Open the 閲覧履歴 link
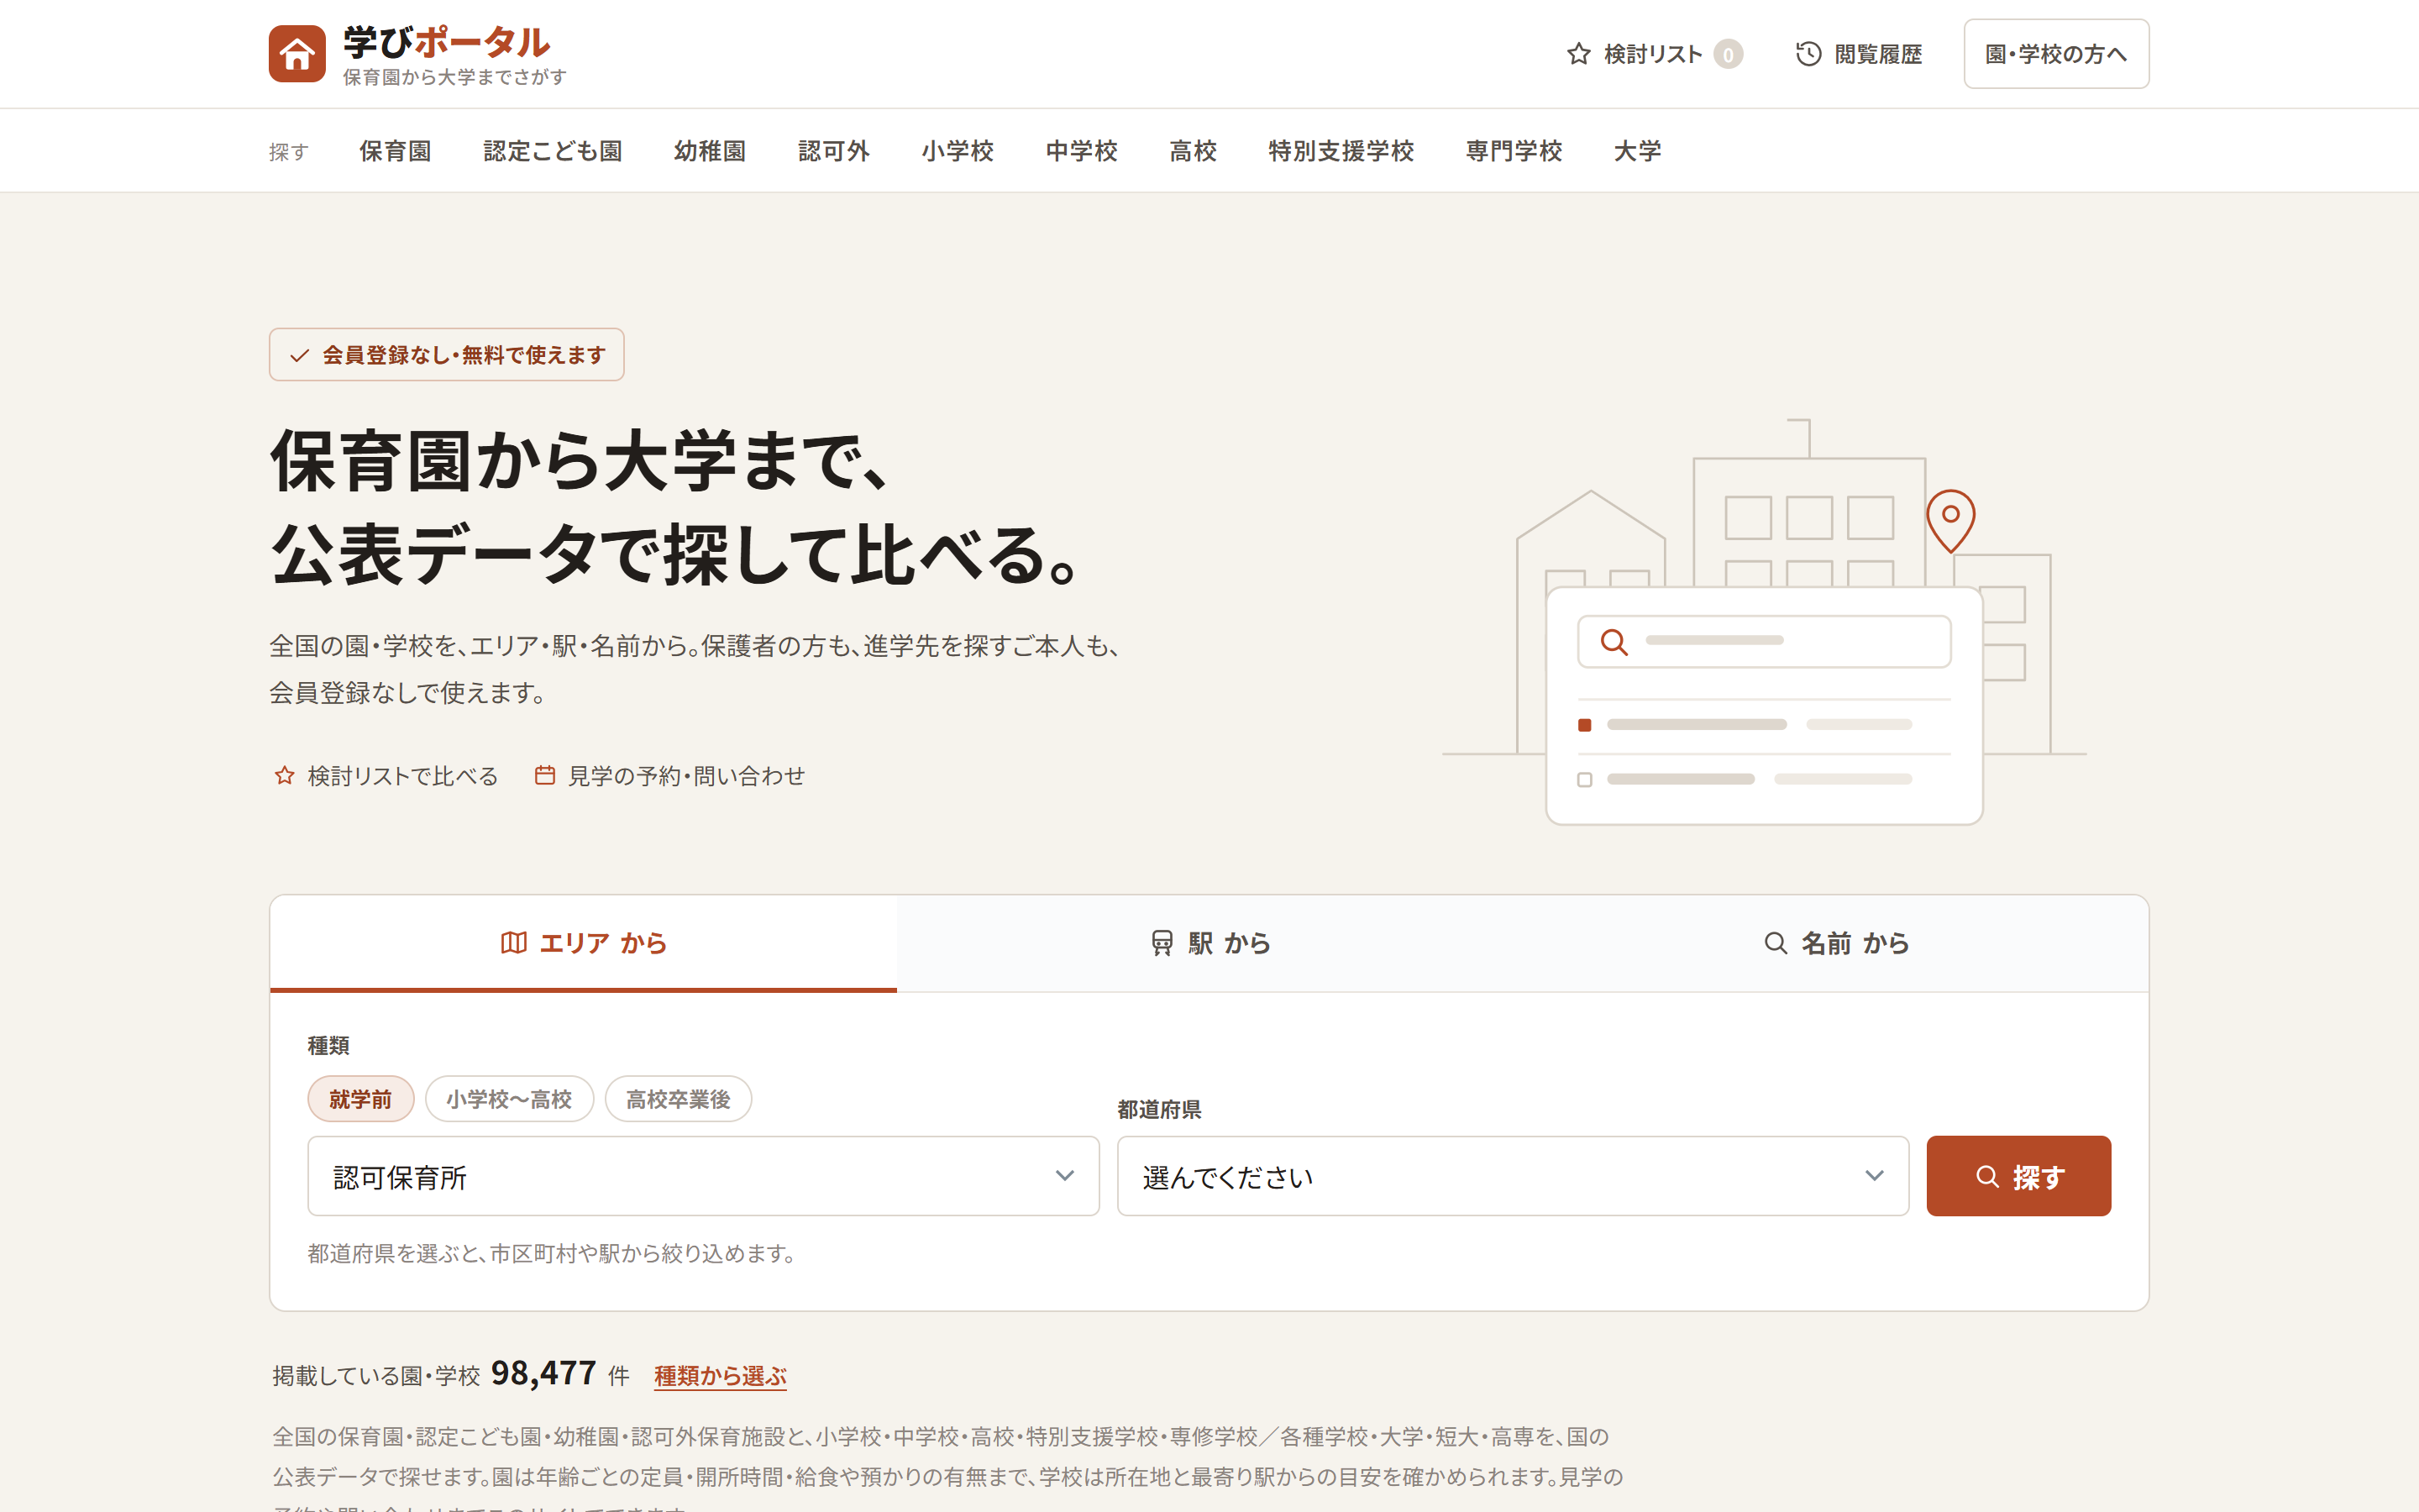The height and width of the screenshot is (1512, 2419). tap(1858, 54)
